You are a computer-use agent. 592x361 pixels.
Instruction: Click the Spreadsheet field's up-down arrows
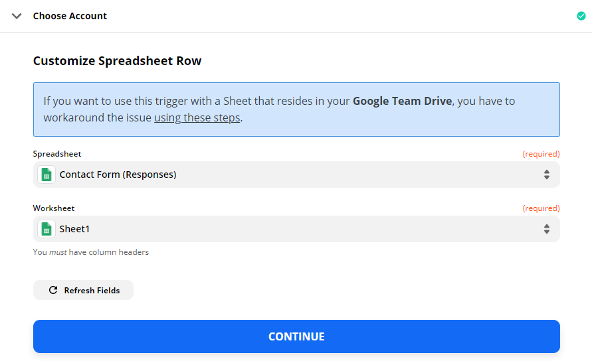coord(546,175)
